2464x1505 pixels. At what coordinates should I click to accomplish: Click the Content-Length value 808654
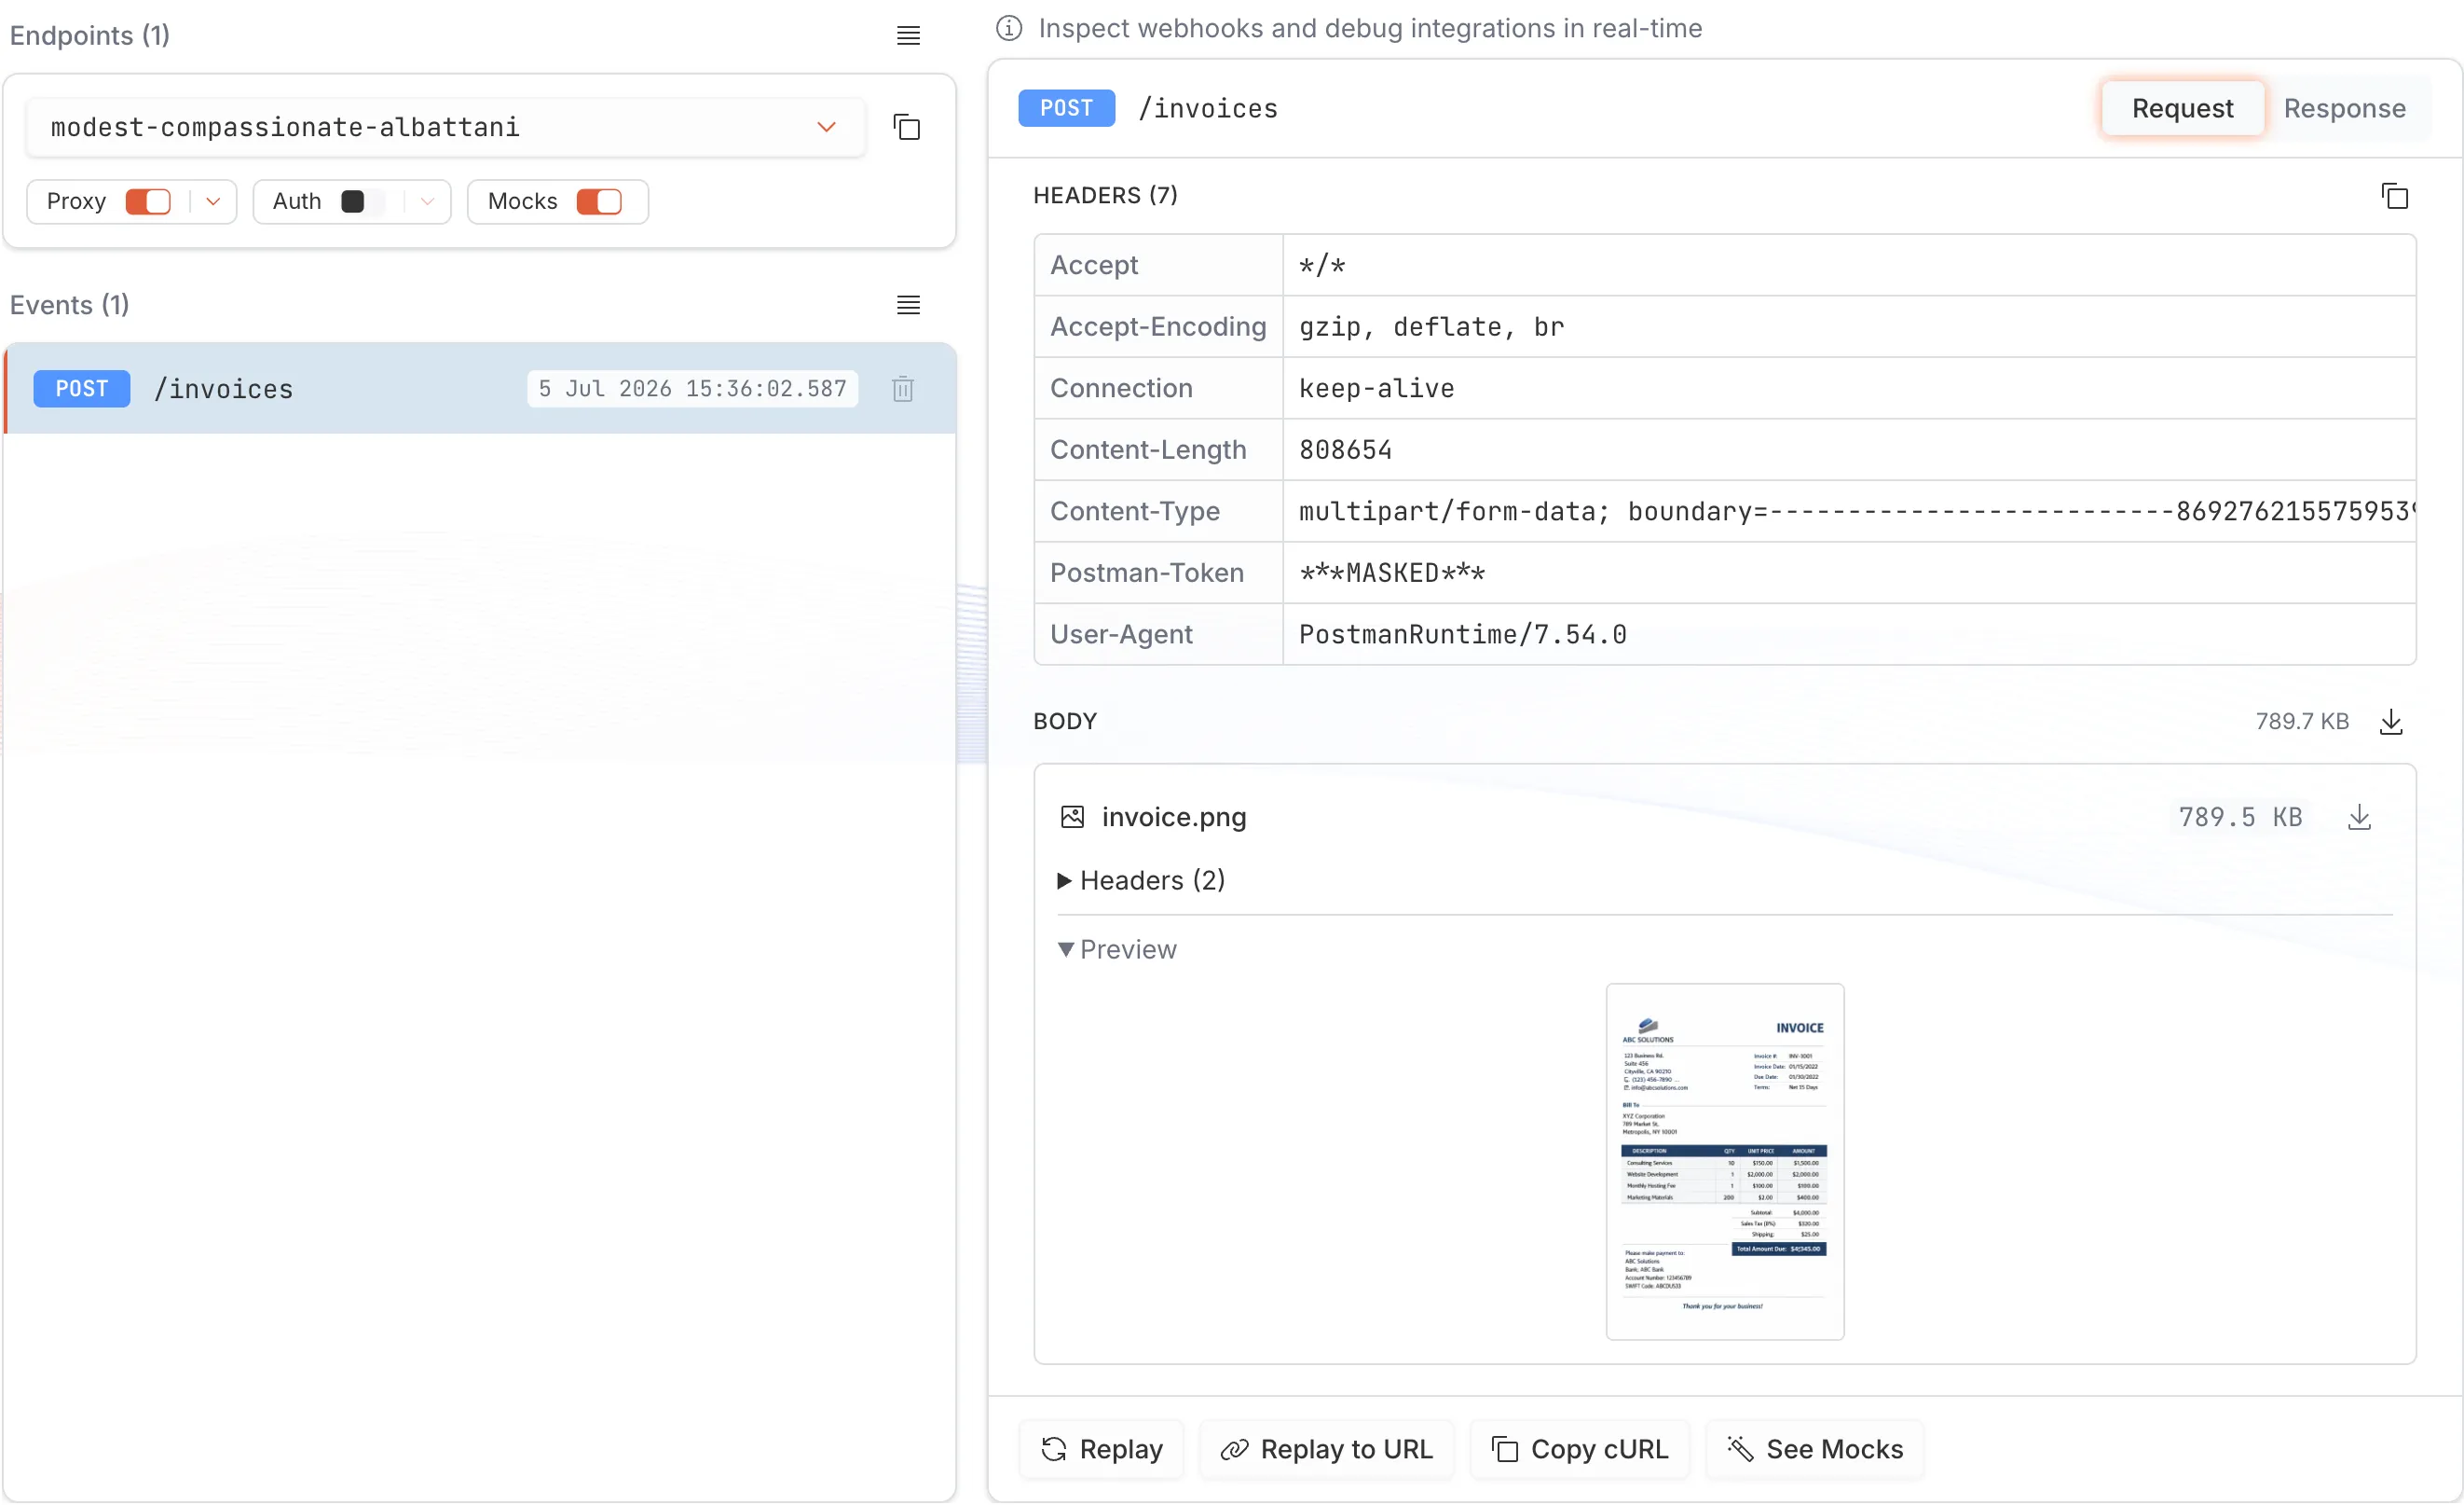pyautogui.click(x=1345, y=450)
